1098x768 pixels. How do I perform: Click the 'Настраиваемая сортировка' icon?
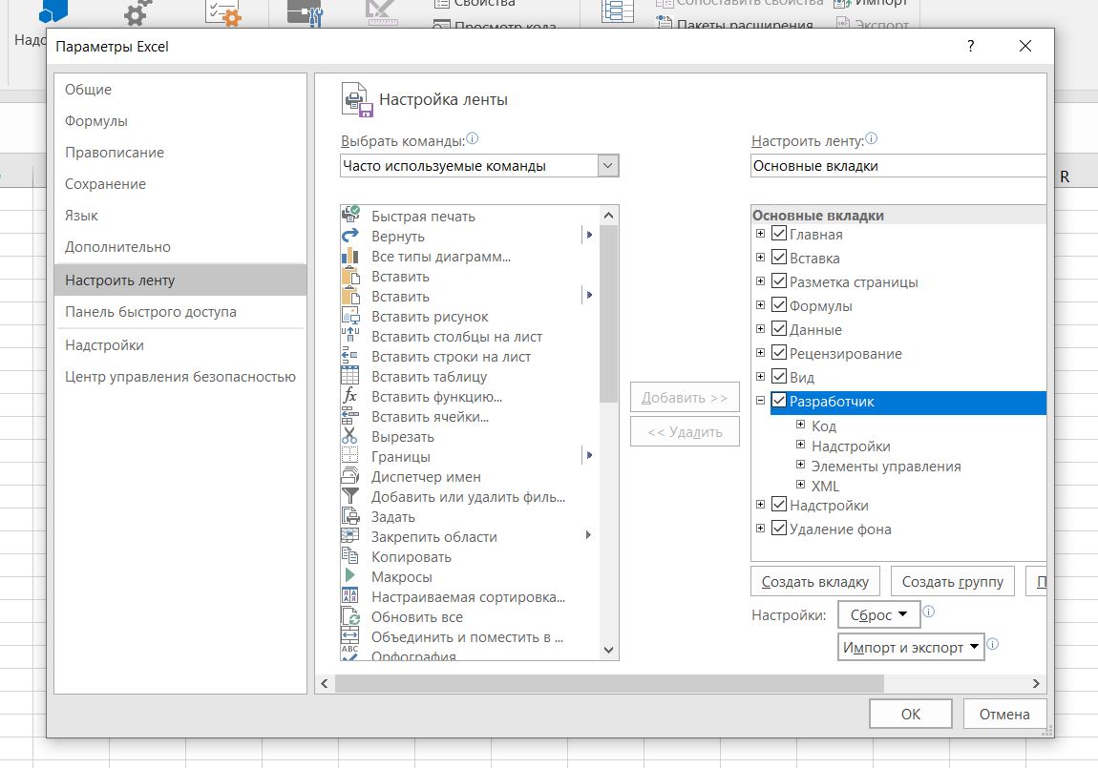point(350,596)
